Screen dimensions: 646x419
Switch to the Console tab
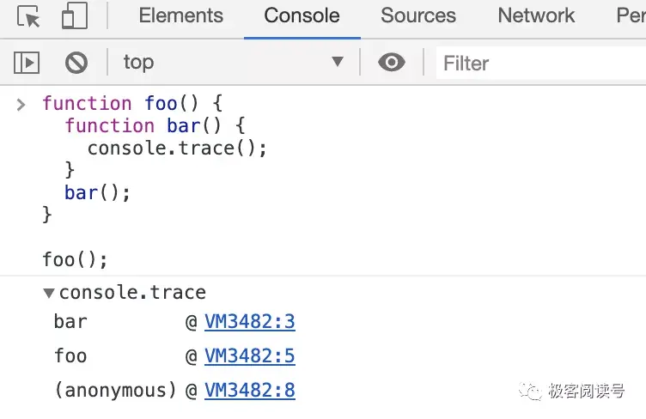click(x=302, y=16)
